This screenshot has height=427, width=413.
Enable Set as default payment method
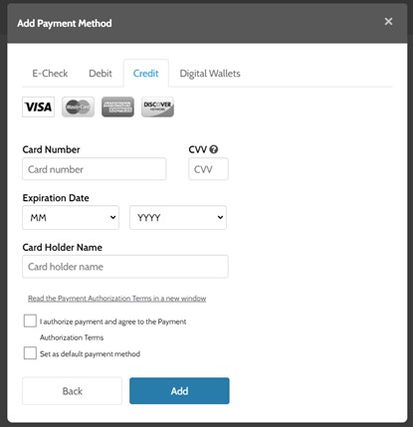(30, 353)
